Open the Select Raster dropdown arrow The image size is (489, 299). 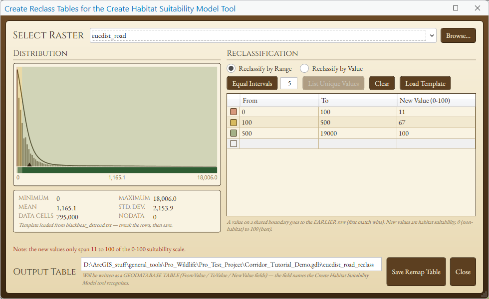coord(432,35)
